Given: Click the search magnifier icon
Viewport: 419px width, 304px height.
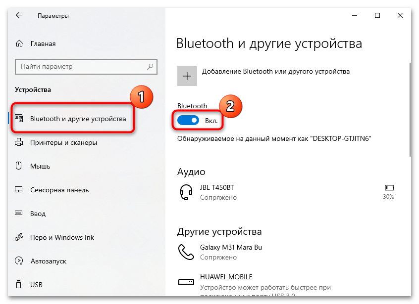Looking at the screenshot, I should click(x=150, y=66).
